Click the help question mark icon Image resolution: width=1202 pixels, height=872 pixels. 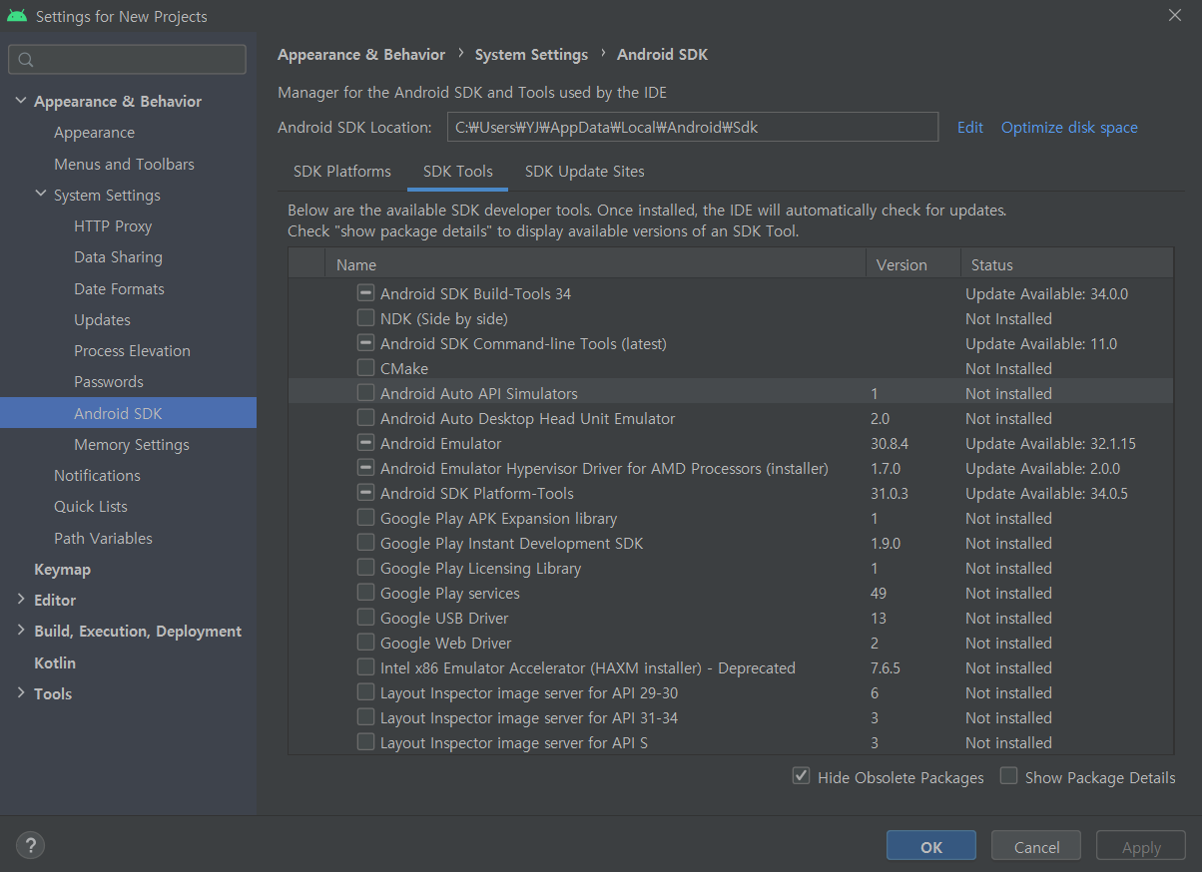30,845
